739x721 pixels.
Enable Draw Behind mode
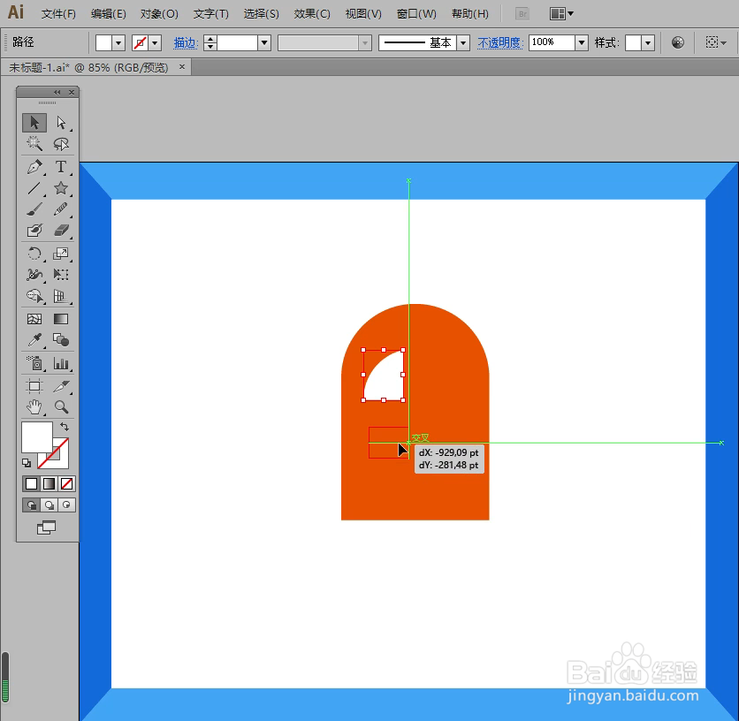pos(49,505)
